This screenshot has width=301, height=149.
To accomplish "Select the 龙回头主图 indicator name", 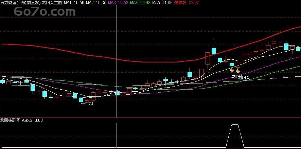I will coord(52,3).
